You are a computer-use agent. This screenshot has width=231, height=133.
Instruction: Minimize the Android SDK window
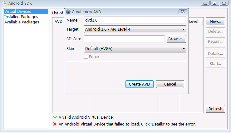[205, 3]
